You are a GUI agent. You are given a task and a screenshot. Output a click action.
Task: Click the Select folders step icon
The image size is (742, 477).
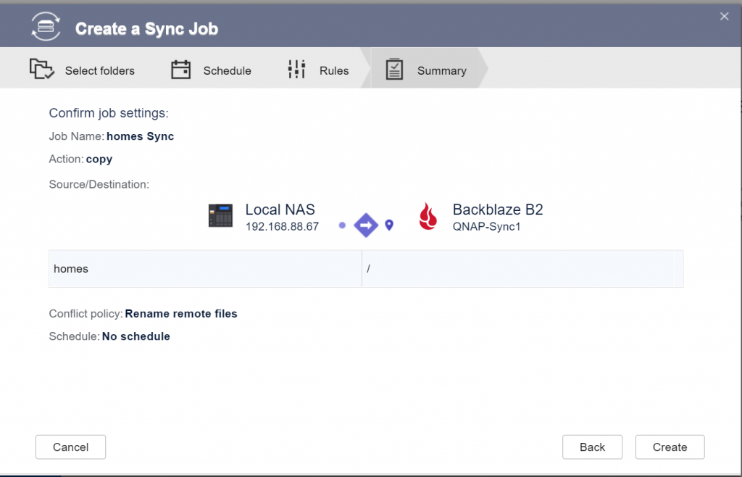click(x=42, y=69)
